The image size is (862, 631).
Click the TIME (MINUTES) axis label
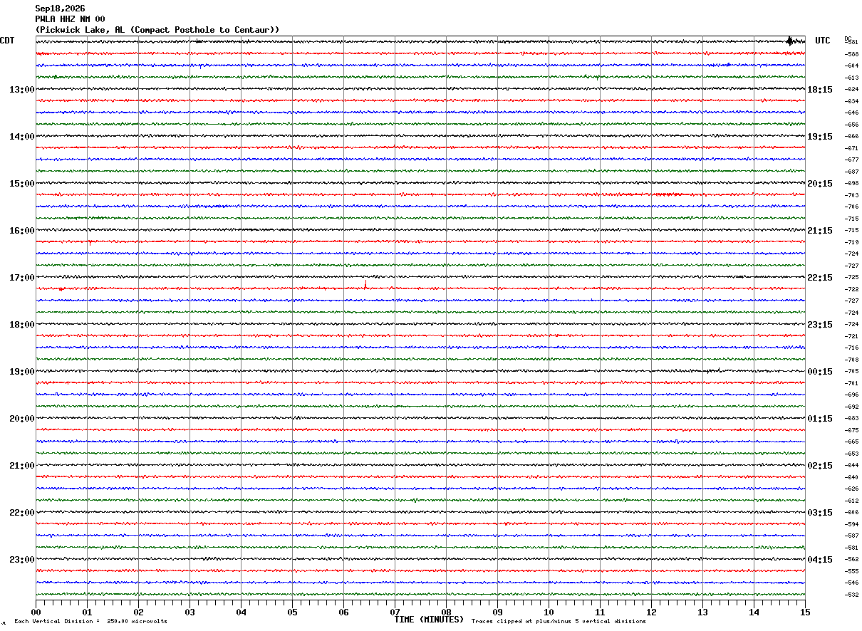coord(429,620)
